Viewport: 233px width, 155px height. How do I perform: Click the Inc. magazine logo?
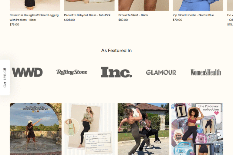click(116, 72)
